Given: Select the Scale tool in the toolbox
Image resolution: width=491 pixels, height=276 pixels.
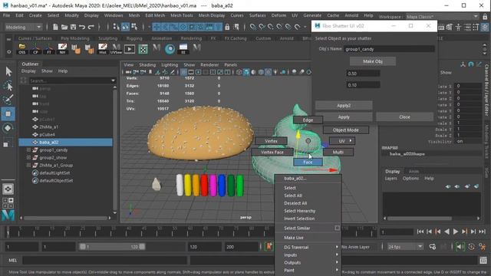Looking at the screenshot, I should point(7,143).
